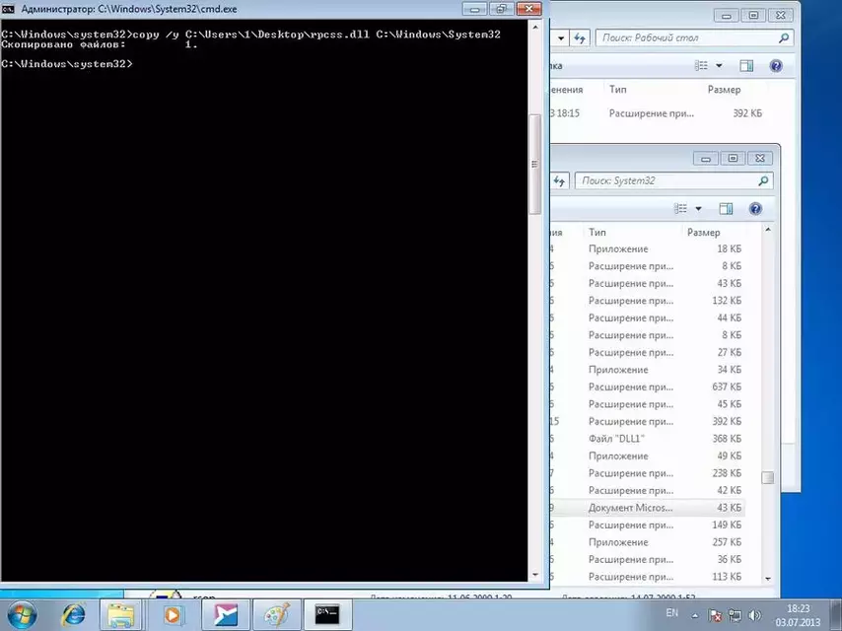This screenshot has height=631, width=842.
Task: Select the Документ Micros... row
Action: click(x=647, y=508)
